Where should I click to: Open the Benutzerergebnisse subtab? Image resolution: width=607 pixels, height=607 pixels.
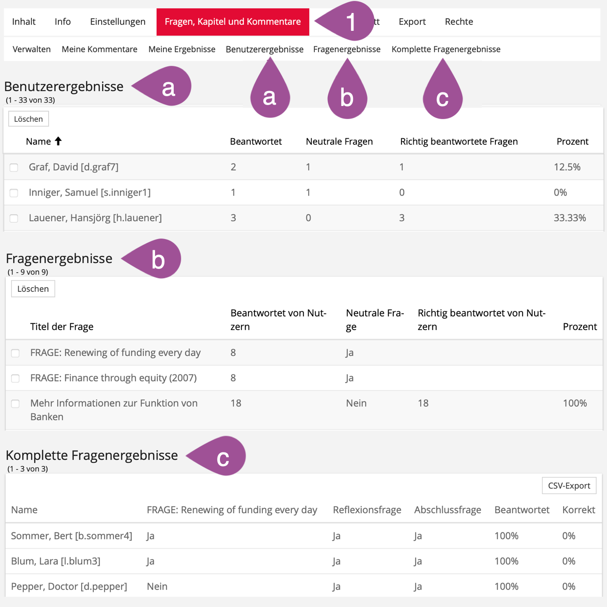(264, 49)
